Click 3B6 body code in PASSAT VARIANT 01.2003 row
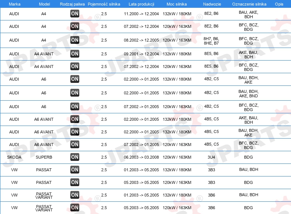Image resolution: width=291 pixels, height=214 pixels. (x=211, y=195)
